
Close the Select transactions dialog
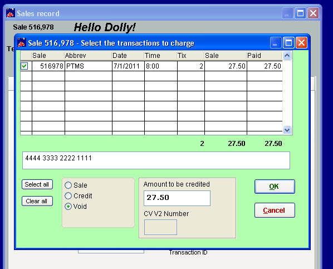pyautogui.click(x=302, y=43)
